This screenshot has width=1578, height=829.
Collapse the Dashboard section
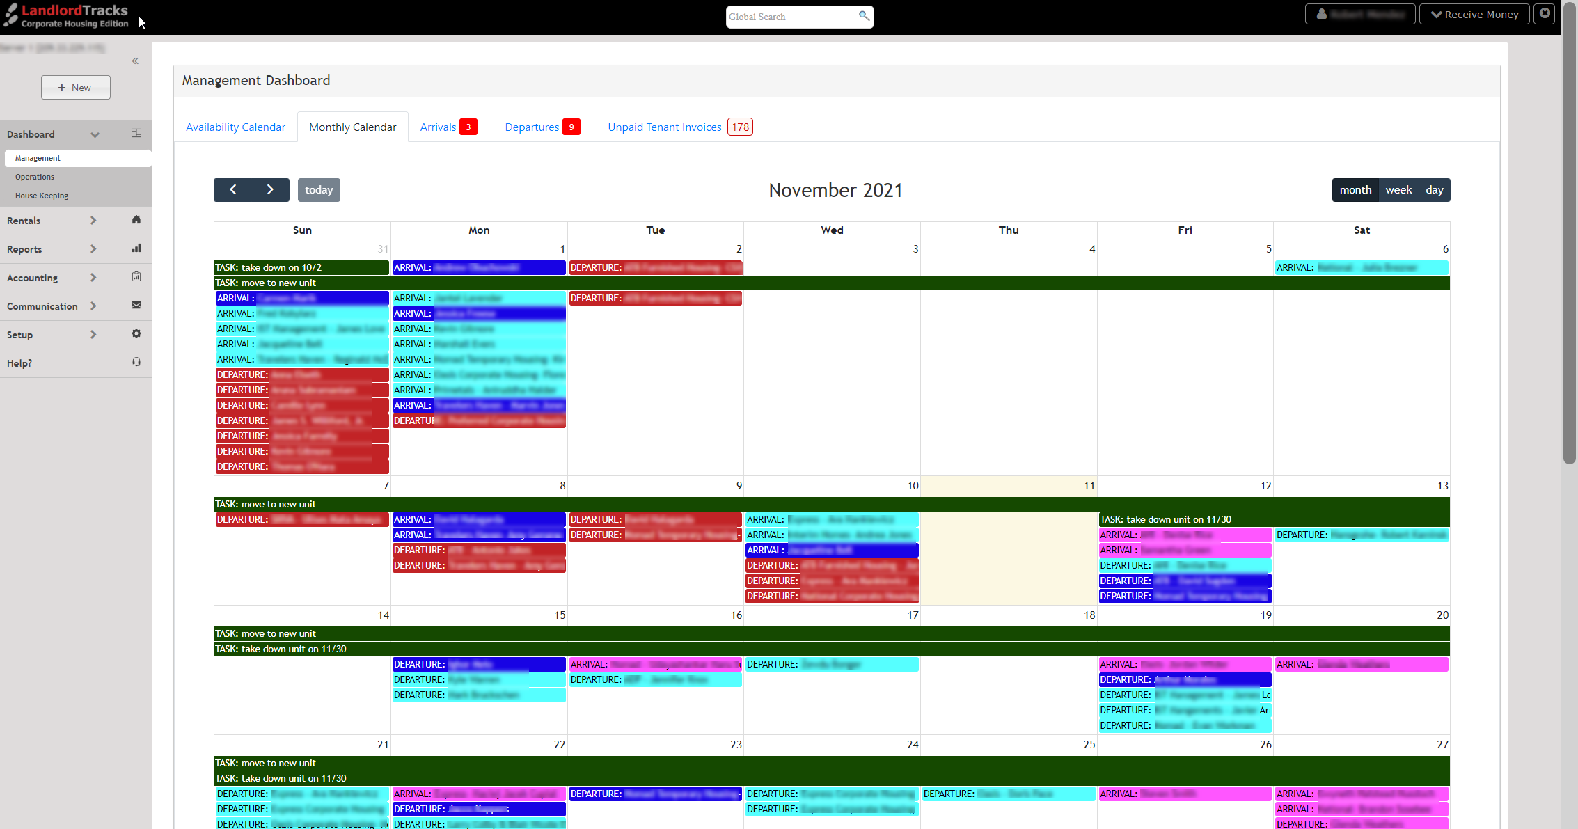click(95, 134)
